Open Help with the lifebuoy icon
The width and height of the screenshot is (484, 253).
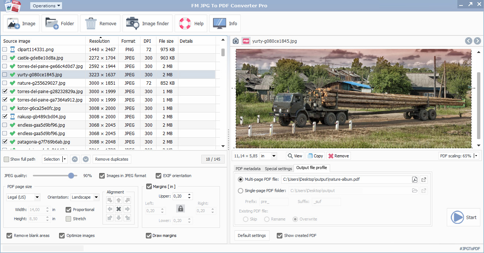pos(191,24)
